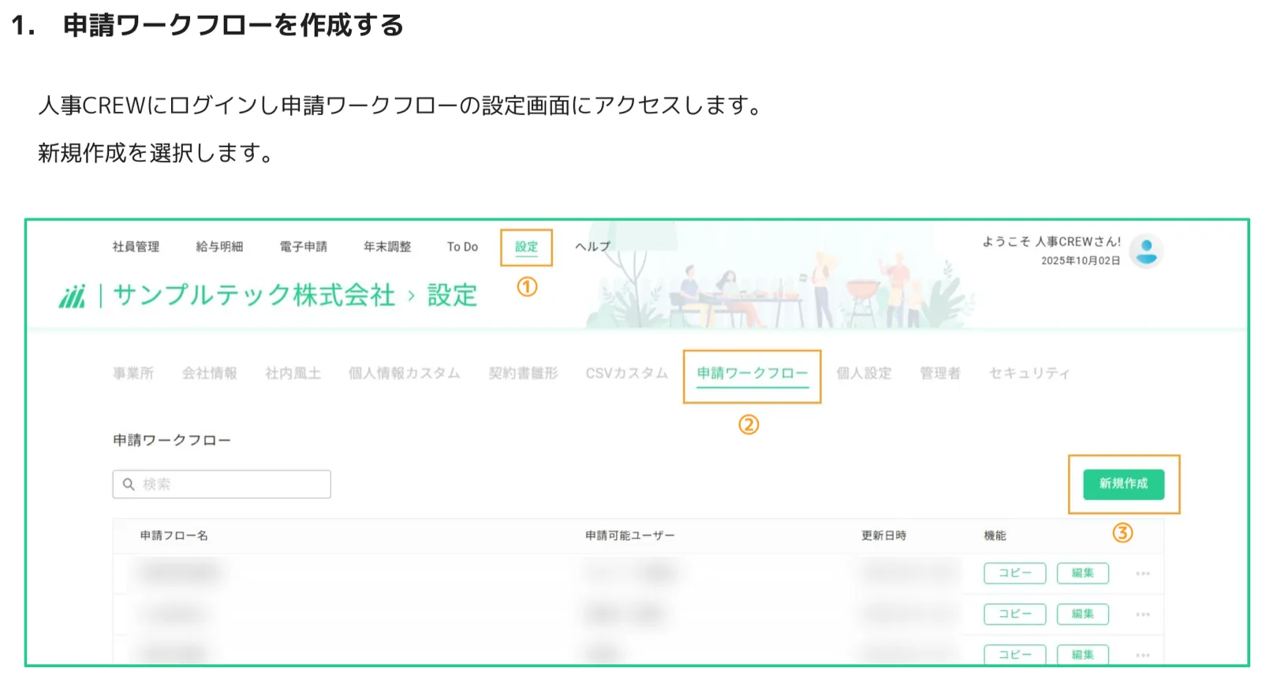The width and height of the screenshot is (1262, 679).
Task: Open the ヘルプ menu
Action: point(592,247)
